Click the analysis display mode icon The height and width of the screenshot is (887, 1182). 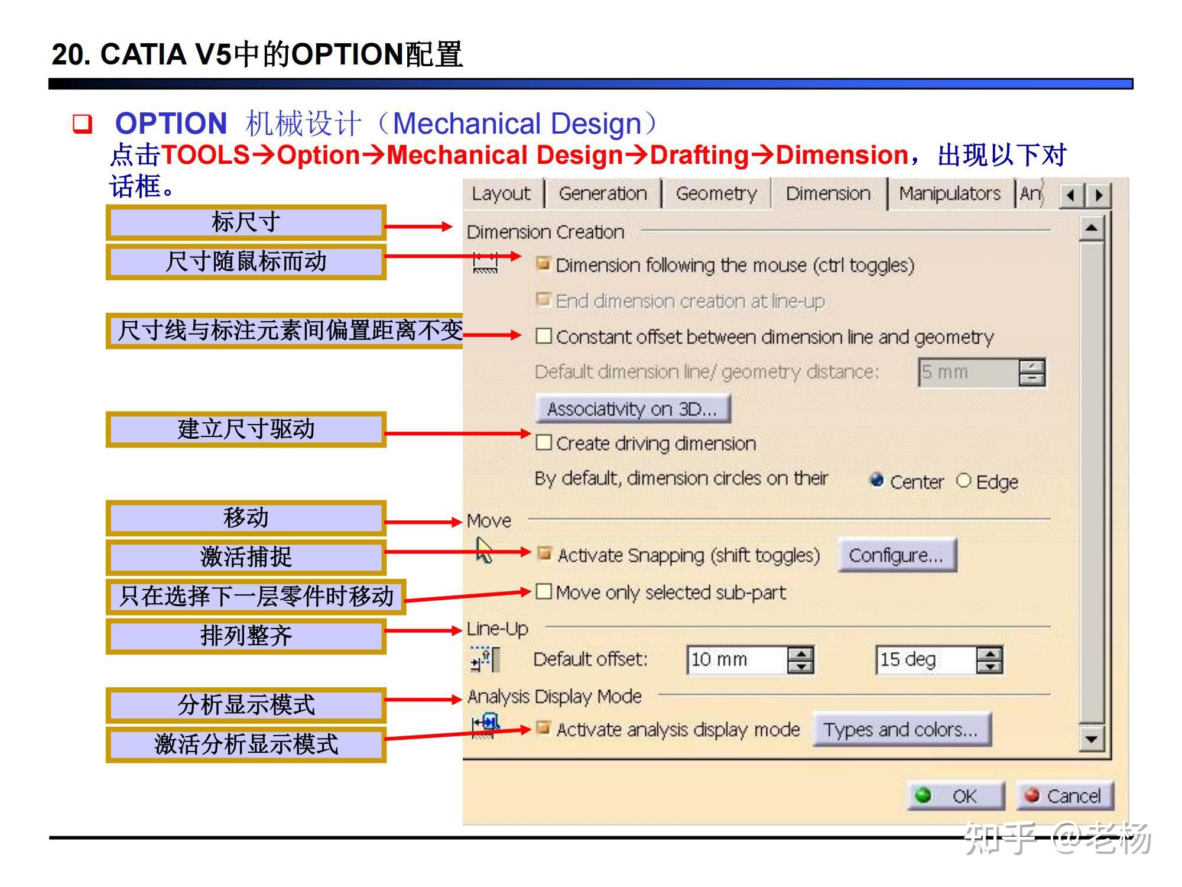click(485, 726)
